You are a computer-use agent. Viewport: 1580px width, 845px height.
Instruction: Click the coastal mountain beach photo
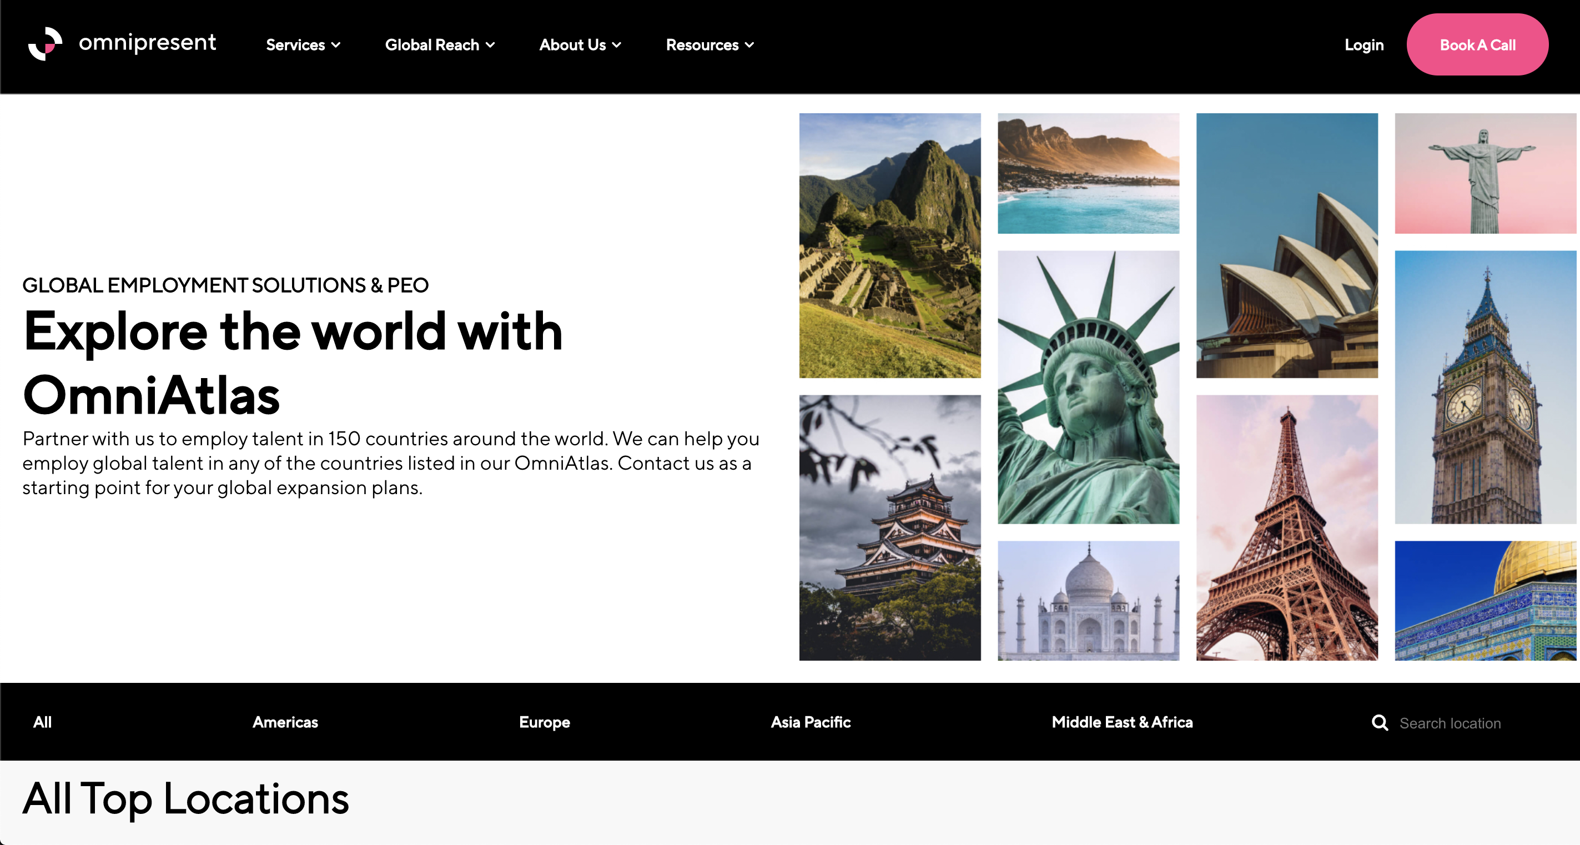[x=1089, y=174]
